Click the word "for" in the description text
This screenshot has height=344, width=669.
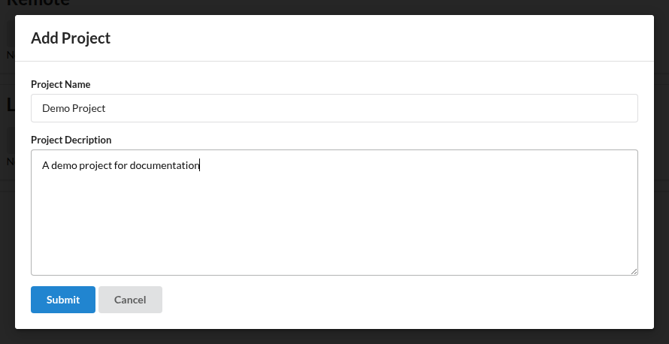tap(121, 165)
